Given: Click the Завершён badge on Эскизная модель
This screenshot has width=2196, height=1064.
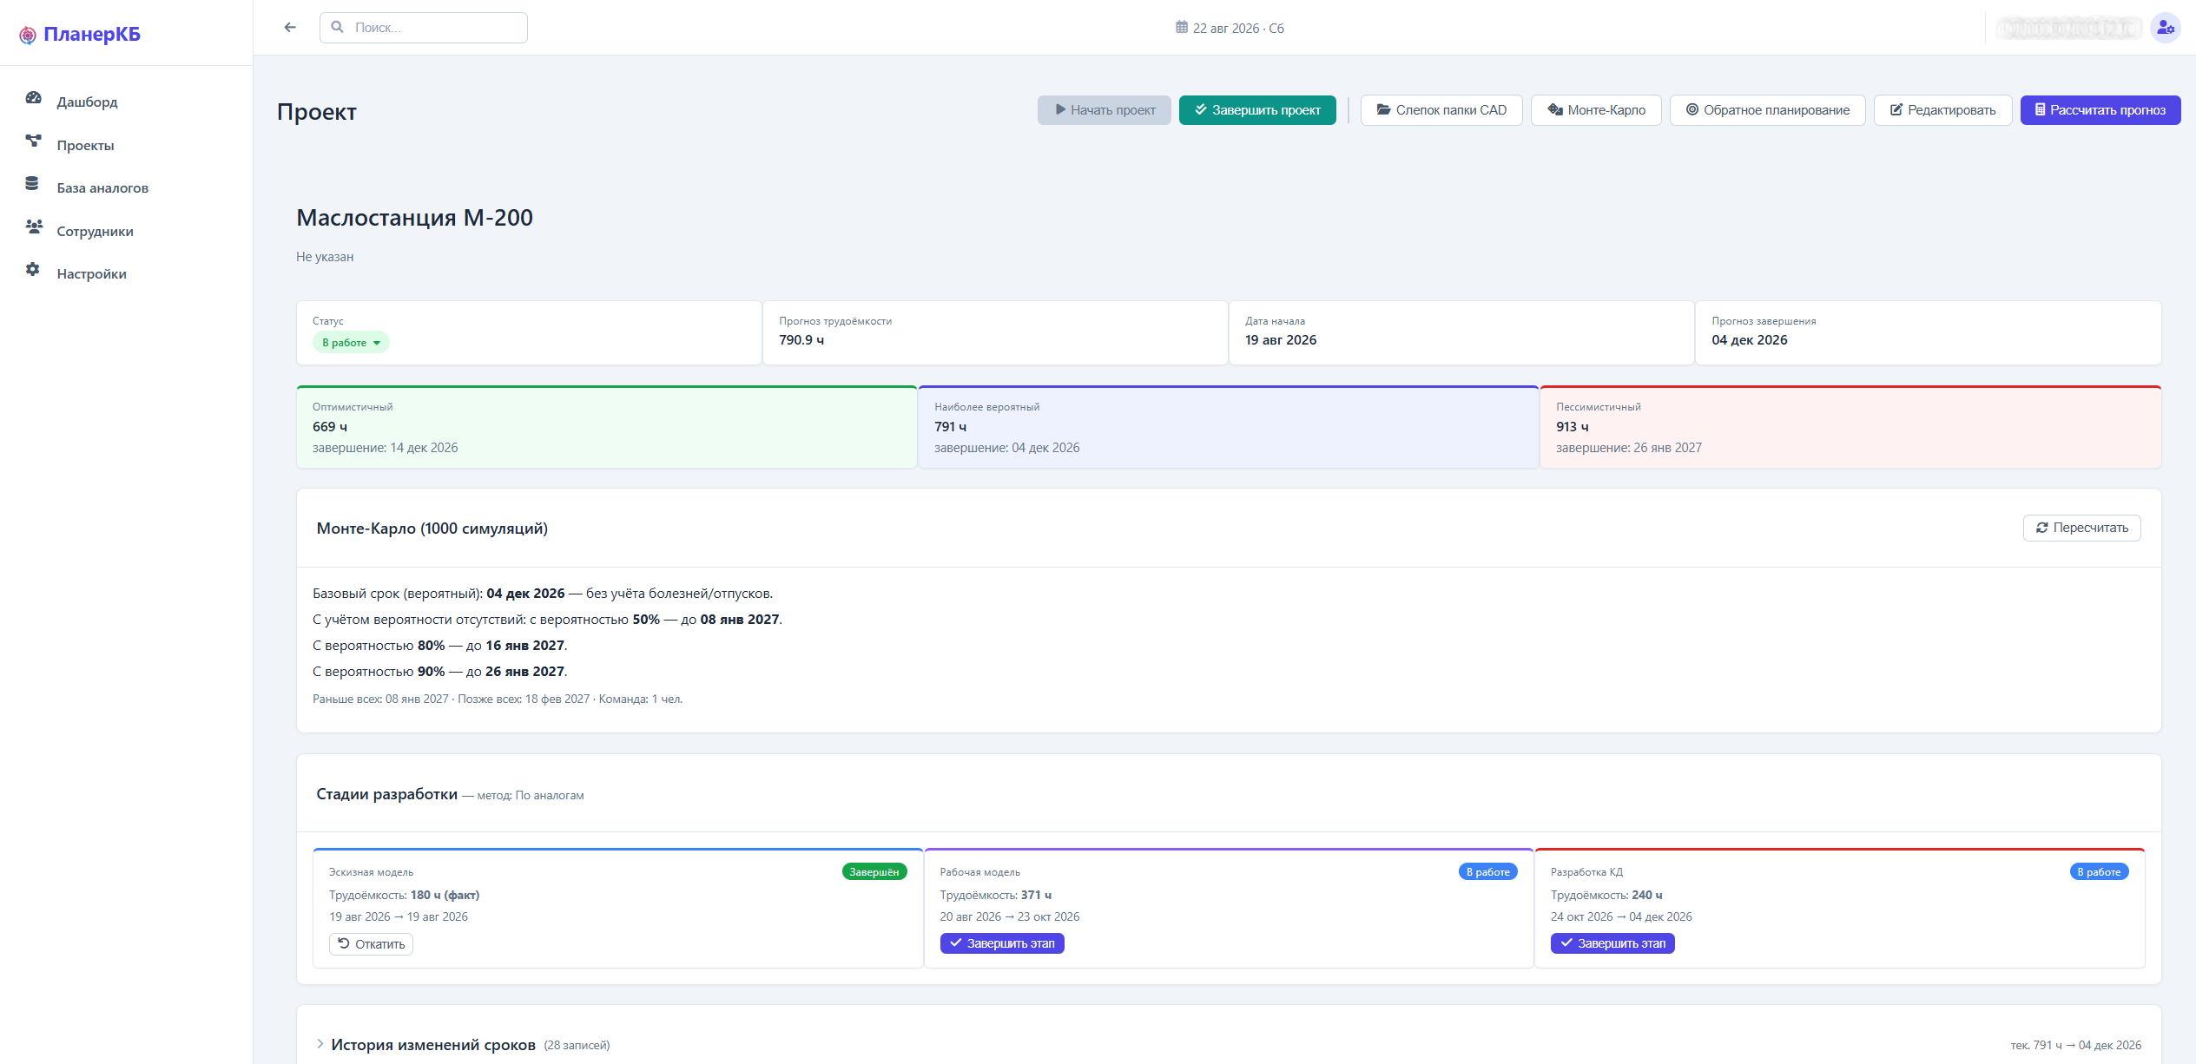Looking at the screenshot, I should [x=874, y=872].
